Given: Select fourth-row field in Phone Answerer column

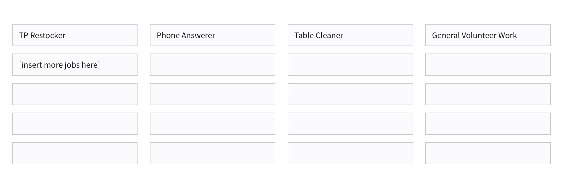Looking at the screenshot, I should [x=212, y=124].
